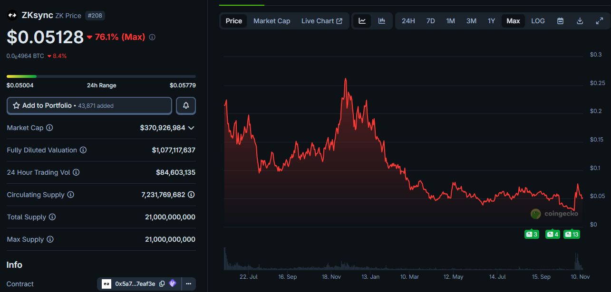This screenshot has height=292, width=611.
Task: Open the contract more-options menu
Action: click(x=188, y=283)
